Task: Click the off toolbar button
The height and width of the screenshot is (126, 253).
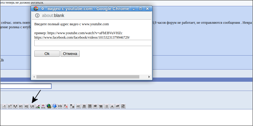Action: (118, 106)
